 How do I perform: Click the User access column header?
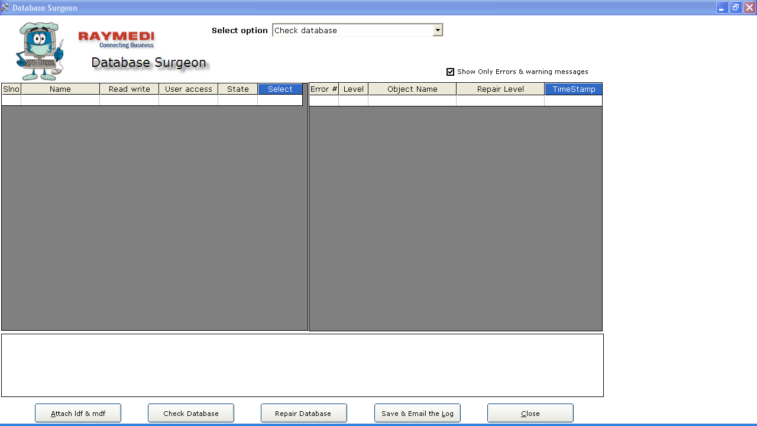pyautogui.click(x=189, y=89)
